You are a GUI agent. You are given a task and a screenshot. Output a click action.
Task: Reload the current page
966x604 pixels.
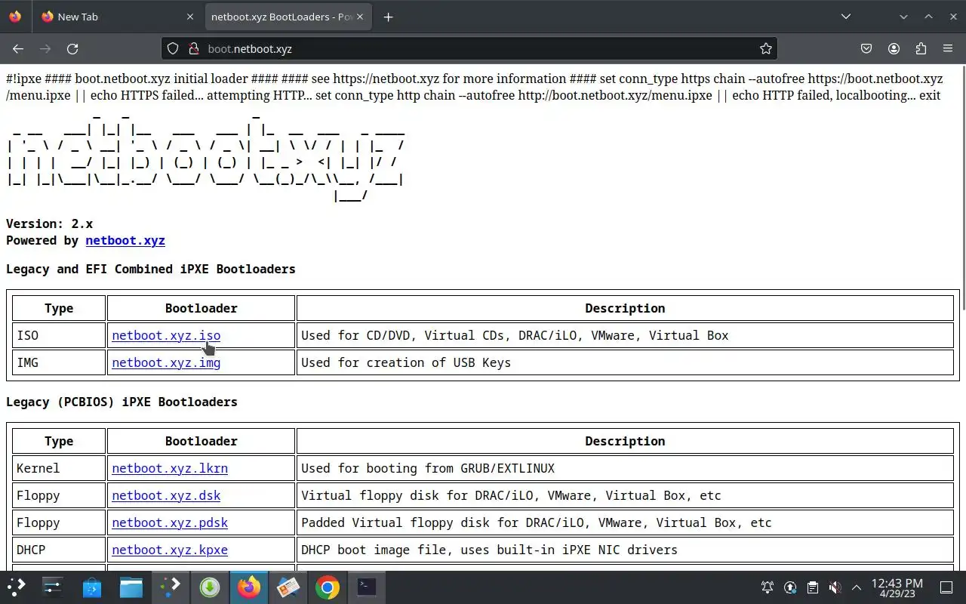tap(72, 48)
